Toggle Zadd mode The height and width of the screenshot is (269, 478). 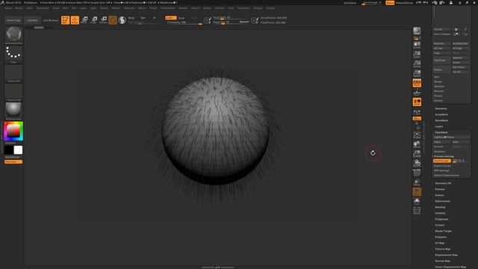click(170, 18)
